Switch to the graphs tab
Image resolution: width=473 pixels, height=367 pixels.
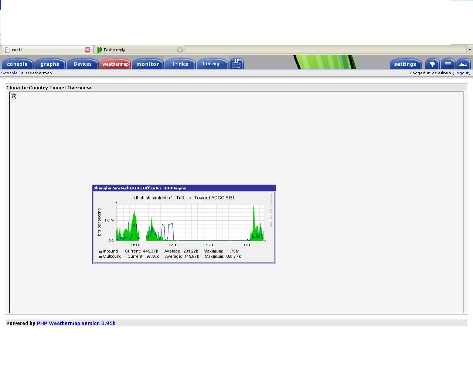pos(50,64)
